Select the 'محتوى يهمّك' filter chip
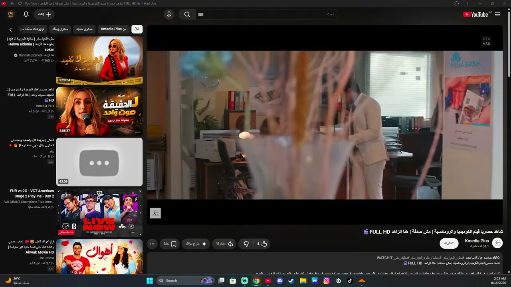Image resolution: width=511 pixels, height=287 pixels. pyautogui.click(x=60, y=29)
